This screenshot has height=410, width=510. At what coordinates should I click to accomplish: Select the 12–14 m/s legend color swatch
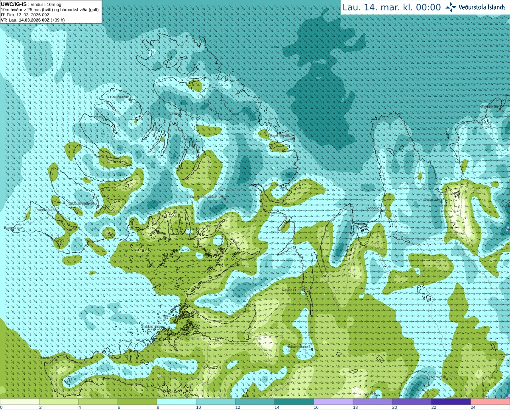click(x=255, y=402)
